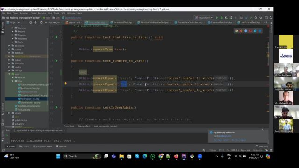Viewport: 299px width, 168px height.
Task: Open Skype from the Windows taskbar
Action: (x=137, y=156)
